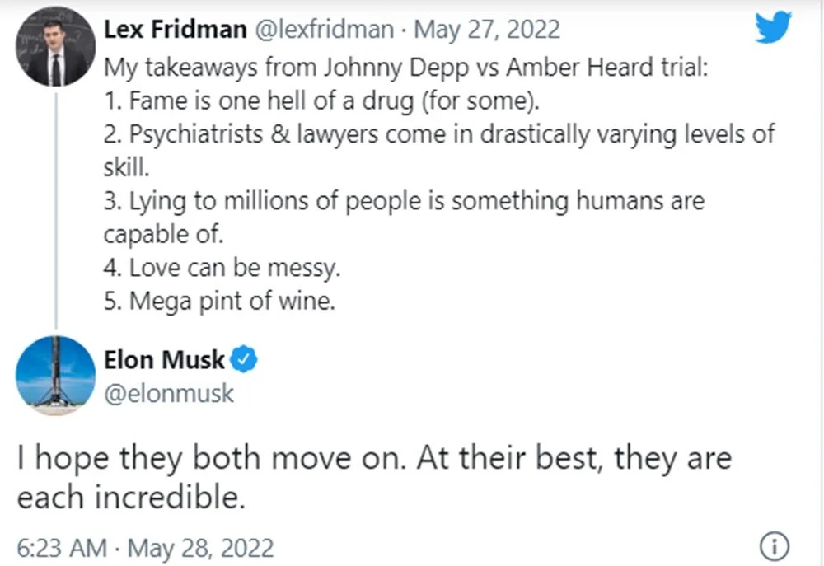Click the Lex Fridman display name
The image size is (824, 566).
pos(176,29)
